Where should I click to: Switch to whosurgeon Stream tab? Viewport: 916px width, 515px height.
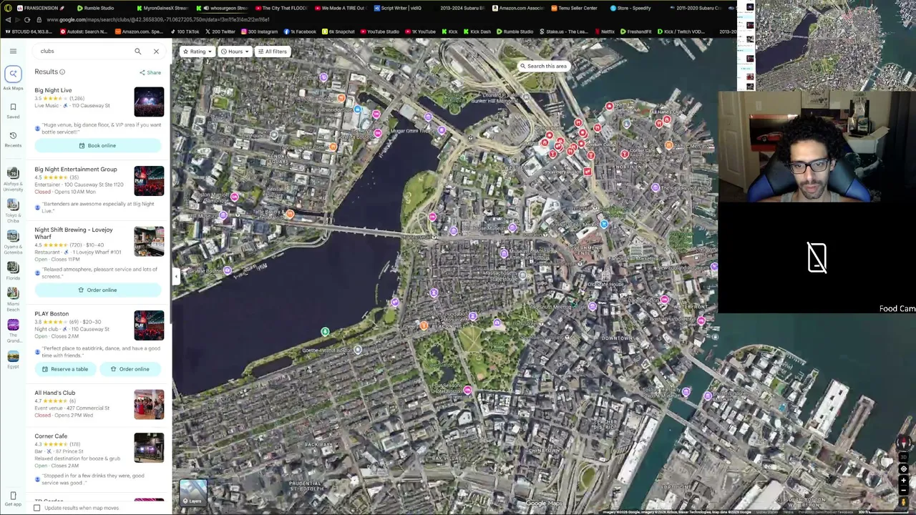point(221,8)
